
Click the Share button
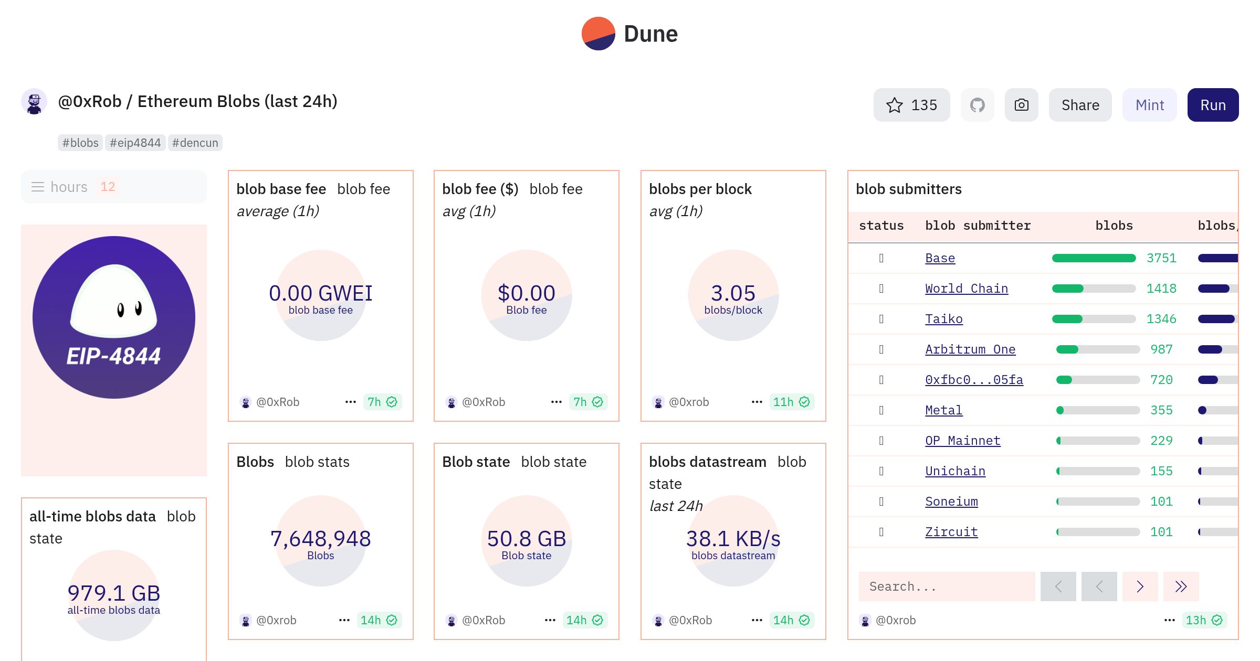coord(1080,105)
